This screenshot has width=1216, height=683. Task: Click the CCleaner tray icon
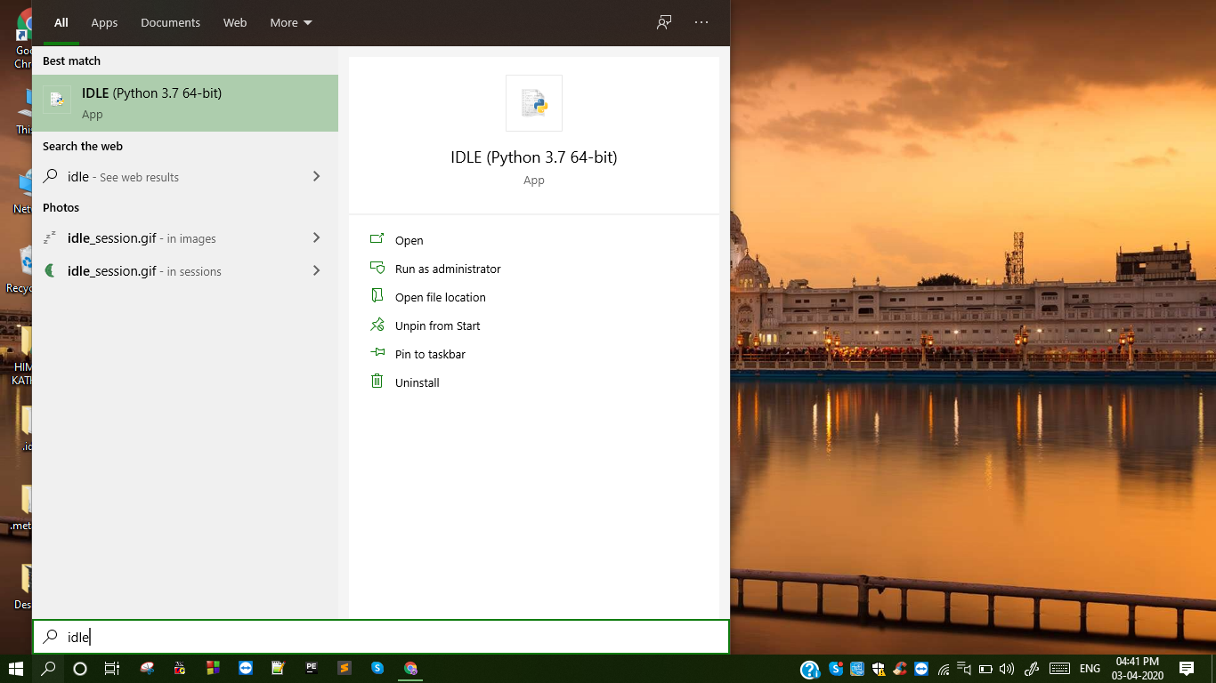pos(900,669)
